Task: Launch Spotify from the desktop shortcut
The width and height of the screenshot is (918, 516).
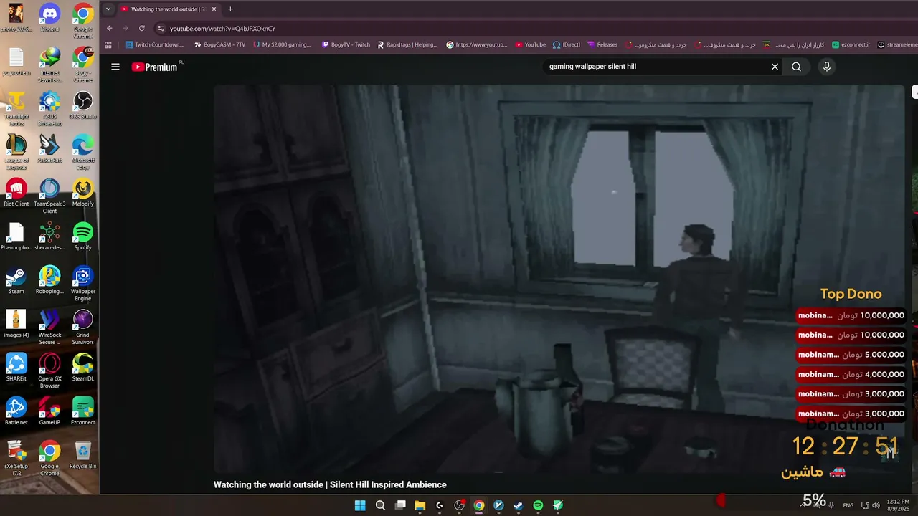Action: (83, 236)
